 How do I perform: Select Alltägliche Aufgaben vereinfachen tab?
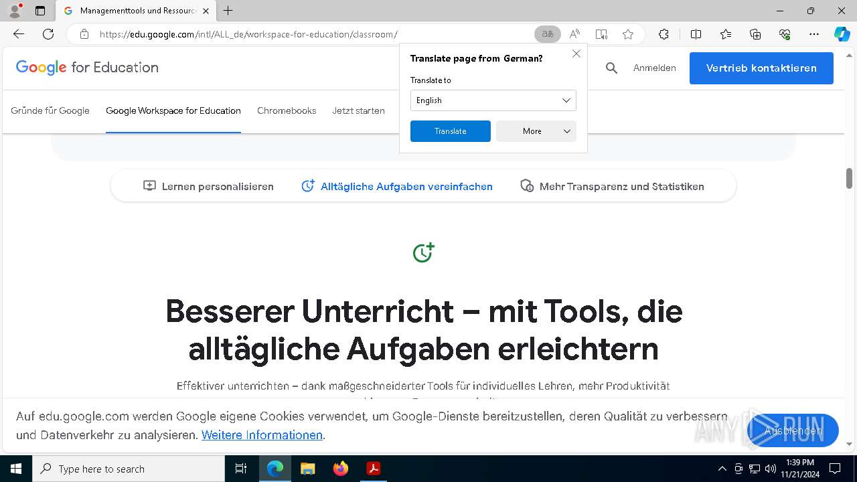(397, 187)
